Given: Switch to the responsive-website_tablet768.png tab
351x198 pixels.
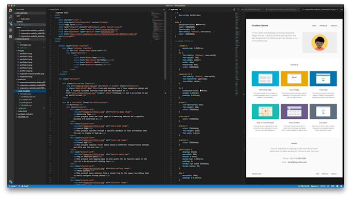Looking at the screenshot, I should [282, 10].
